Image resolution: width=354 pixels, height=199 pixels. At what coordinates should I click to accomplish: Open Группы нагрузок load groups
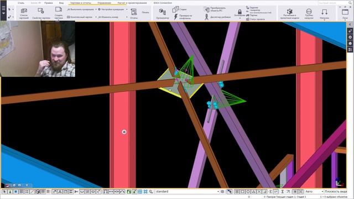click(309, 13)
